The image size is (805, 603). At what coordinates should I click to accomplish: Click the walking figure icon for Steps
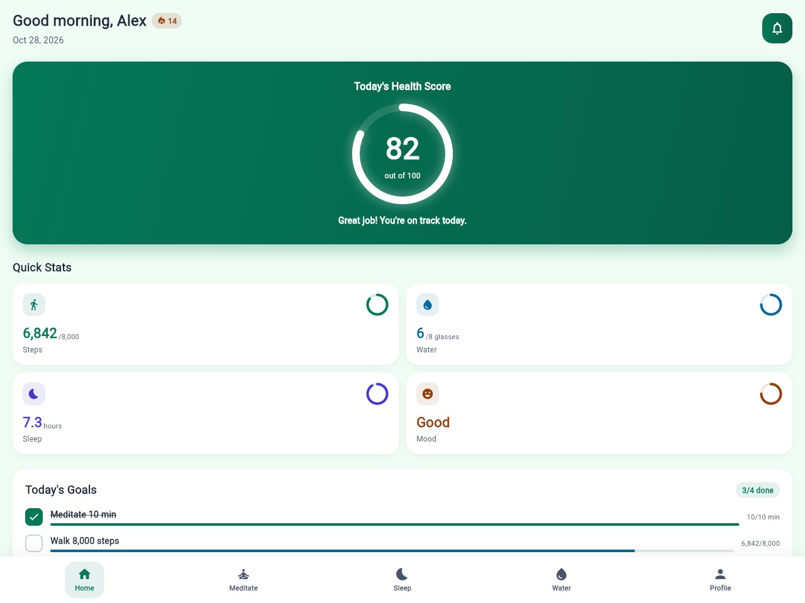tap(34, 305)
